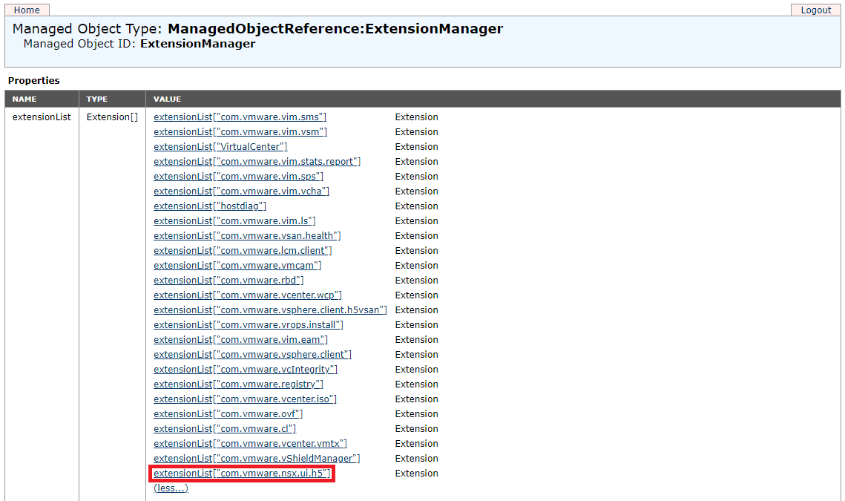Viewport: 845px width, 501px height.
Task: Open extensionList com.vmware.vim.vsm link
Action: click(x=240, y=131)
